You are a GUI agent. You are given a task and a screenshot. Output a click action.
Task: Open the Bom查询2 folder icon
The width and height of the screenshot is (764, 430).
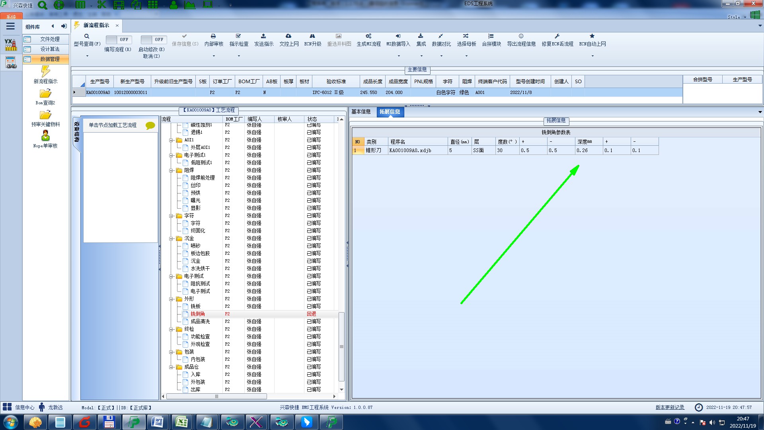coord(45,94)
